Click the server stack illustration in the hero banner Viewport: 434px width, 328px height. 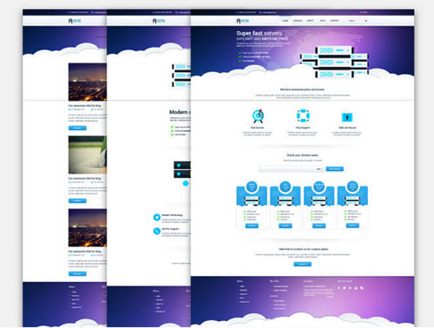(334, 62)
